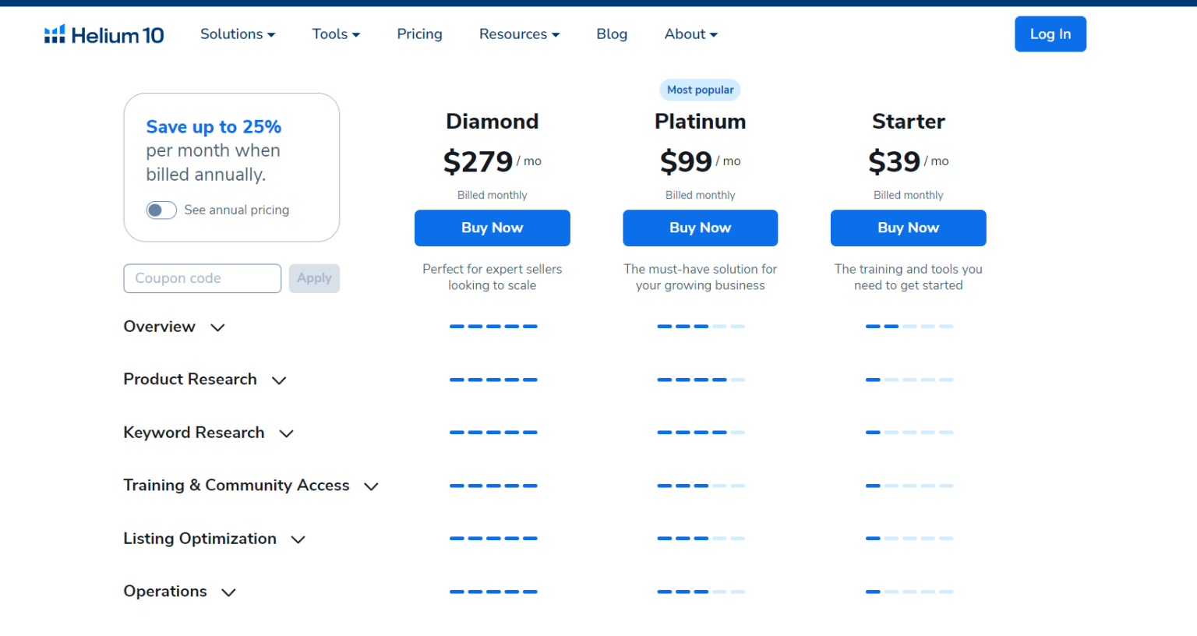Open the Solutions dropdown menu
The height and width of the screenshot is (636, 1197).
[238, 34]
